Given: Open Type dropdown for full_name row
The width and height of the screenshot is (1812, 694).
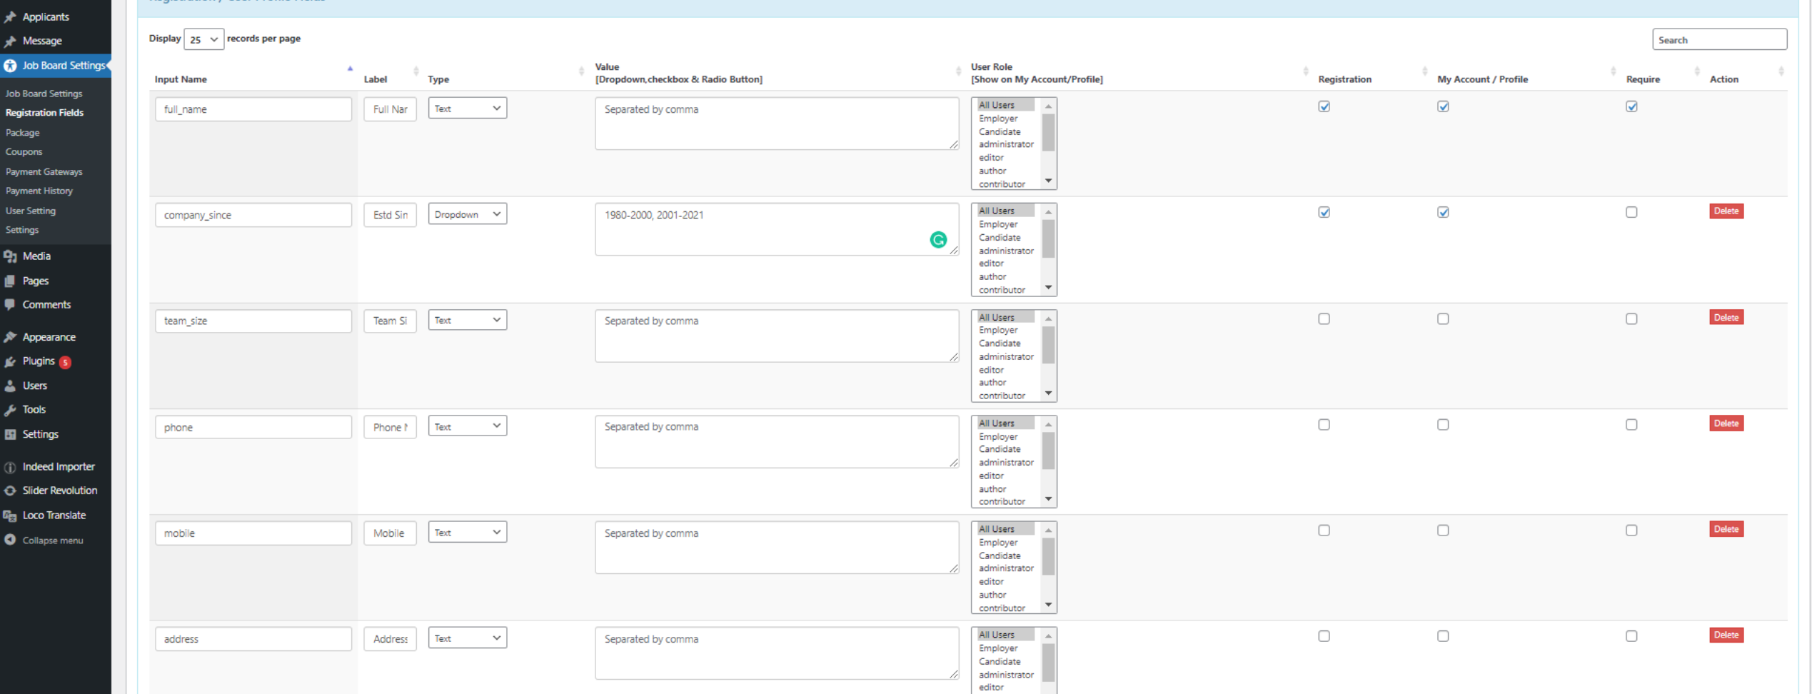Looking at the screenshot, I should pyautogui.click(x=468, y=108).
